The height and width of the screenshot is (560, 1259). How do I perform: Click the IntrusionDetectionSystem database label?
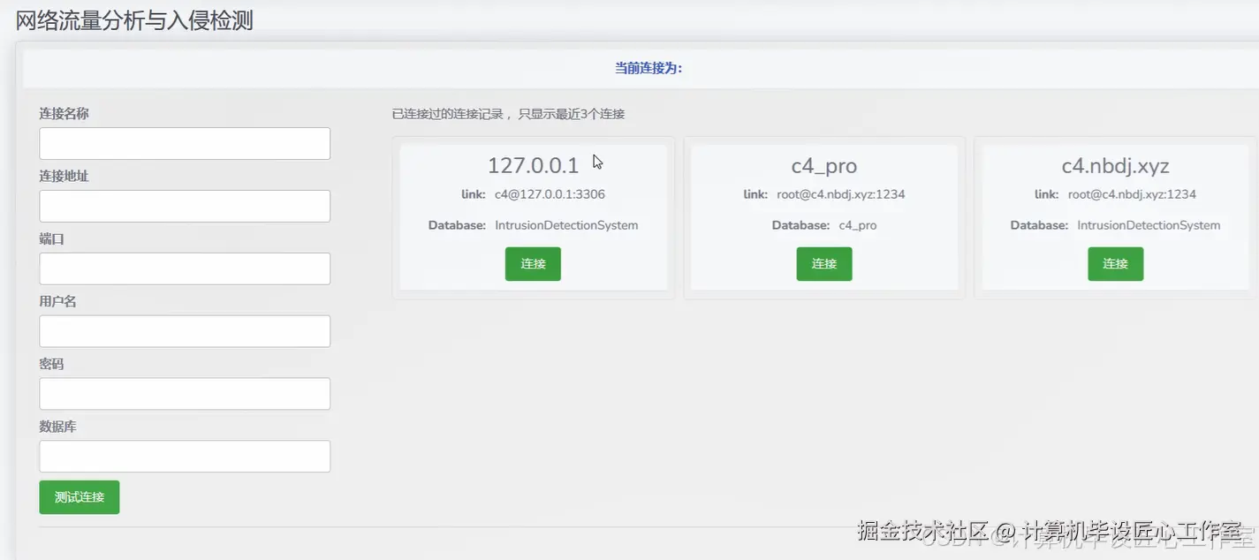(x=565, y=225)
